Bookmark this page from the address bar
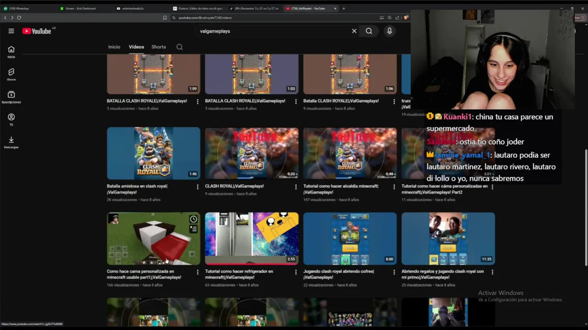588x330 pixels. click(165, 17)
